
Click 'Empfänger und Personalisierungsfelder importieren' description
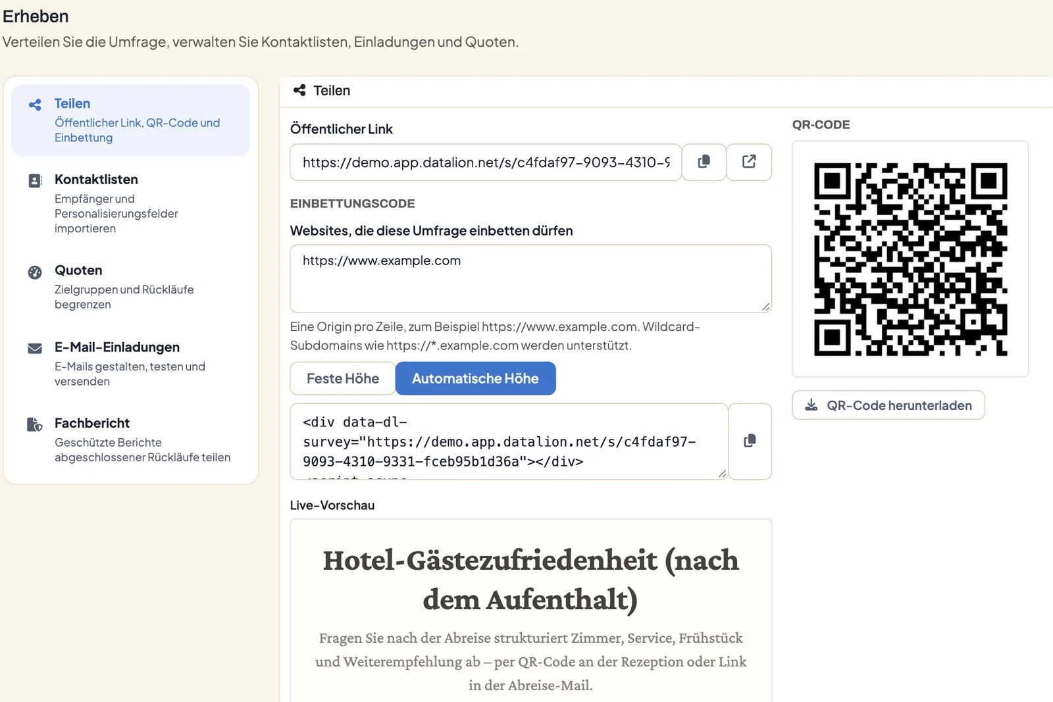[116, 213]
